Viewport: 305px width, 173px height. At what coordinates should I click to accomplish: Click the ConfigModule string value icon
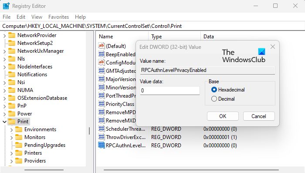tap(102, 62)
